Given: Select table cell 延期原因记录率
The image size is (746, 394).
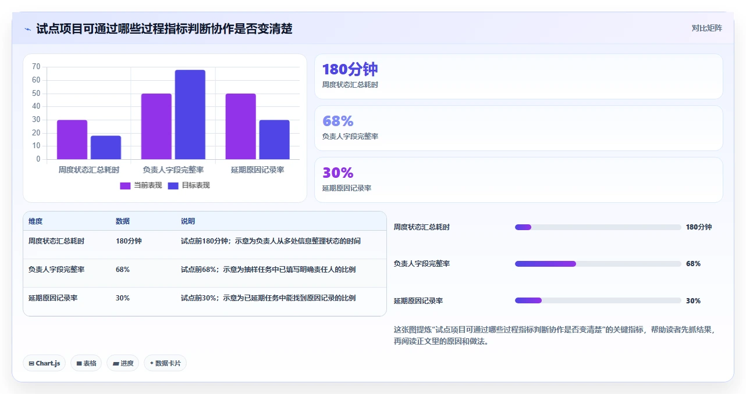Looking at the screenshot, I should click(53, 298).
